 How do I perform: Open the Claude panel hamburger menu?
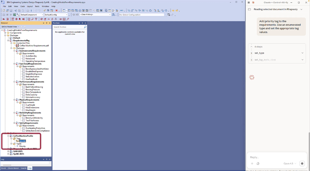pyautogui.click(x=249, y=2)
